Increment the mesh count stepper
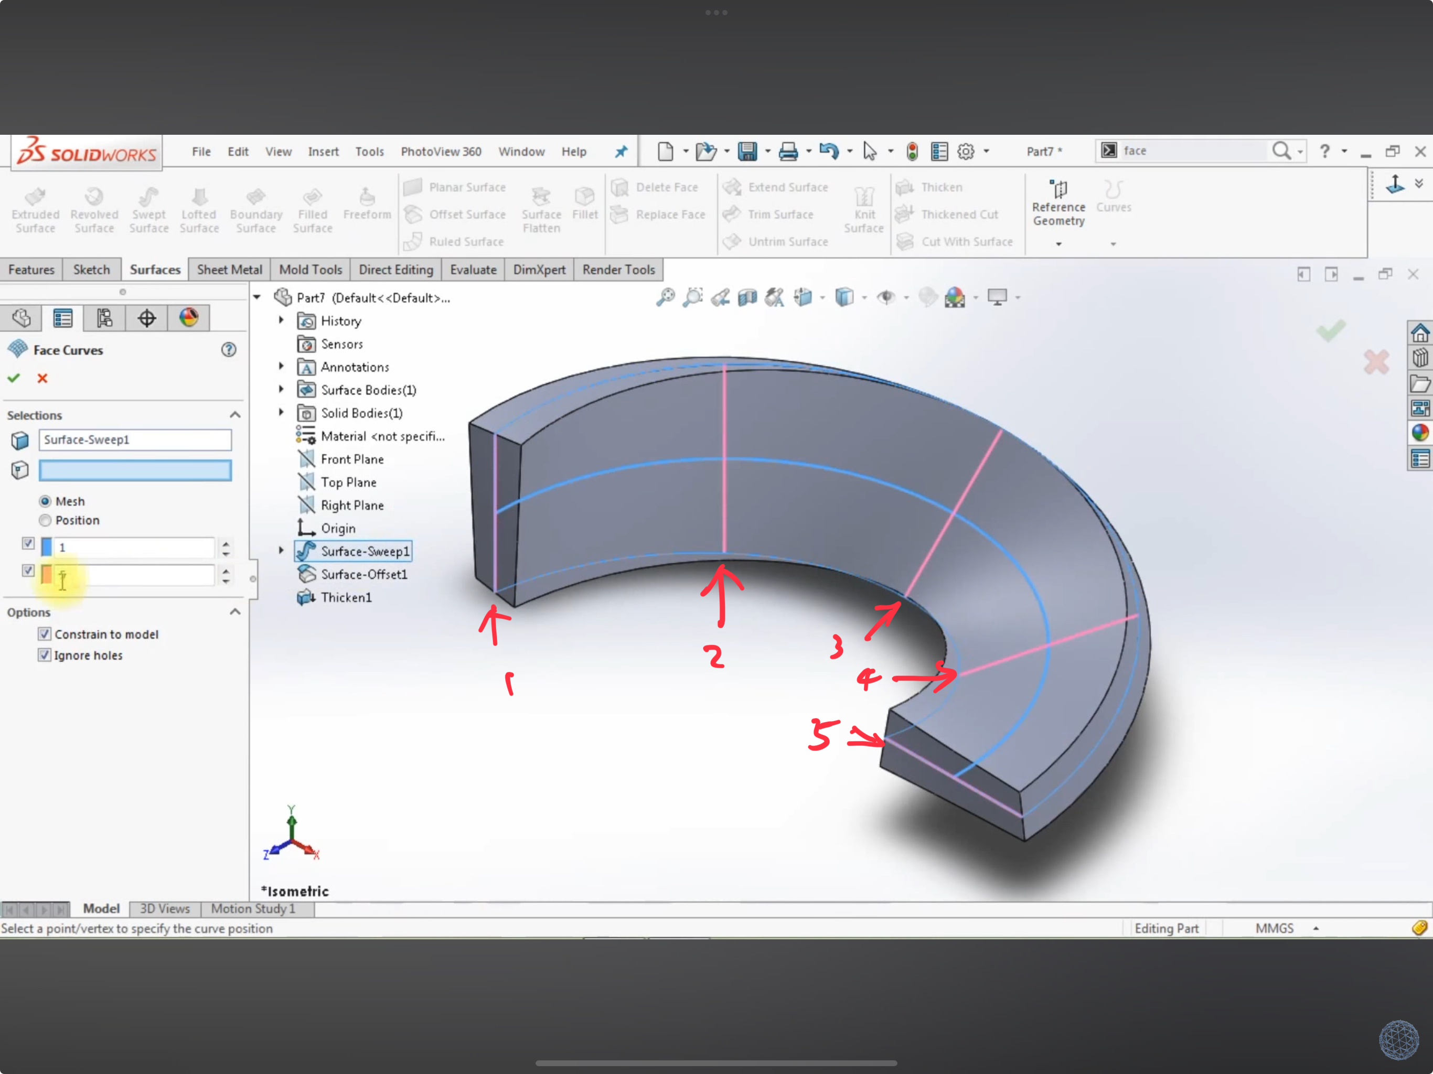Image resolution: width=1433 pixels, height=1074 pixels. [226, 544]
